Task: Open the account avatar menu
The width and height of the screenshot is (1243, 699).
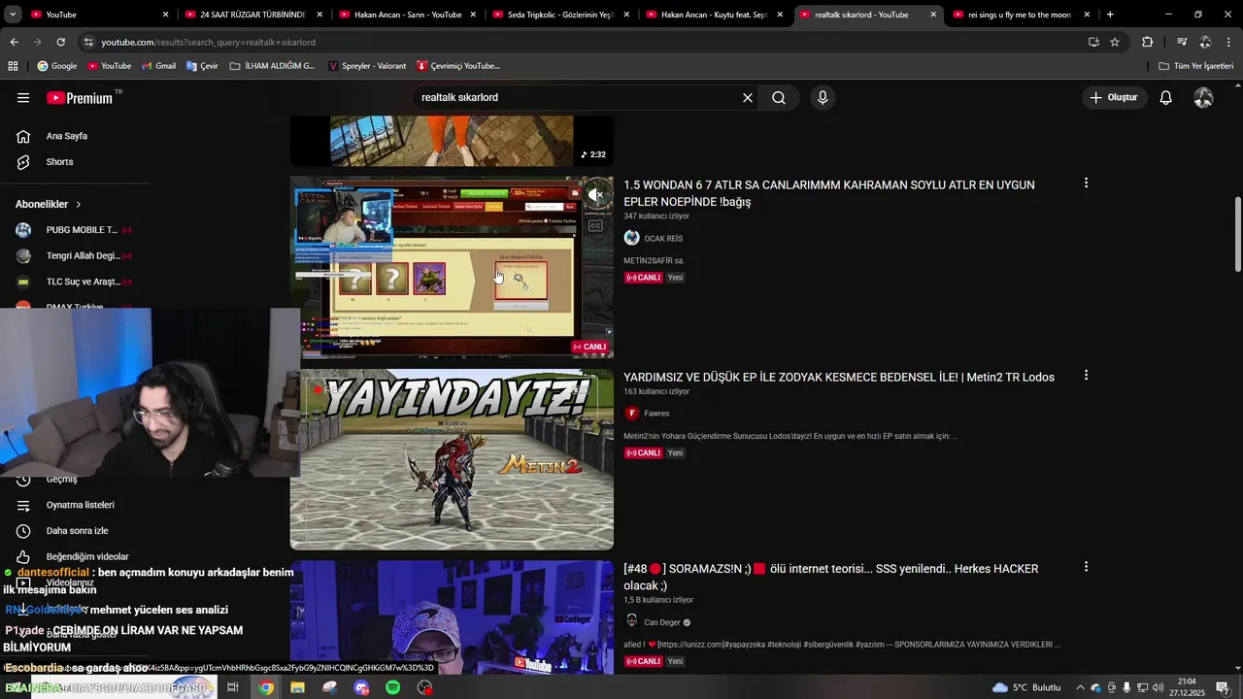Action: click(1203, 98)
